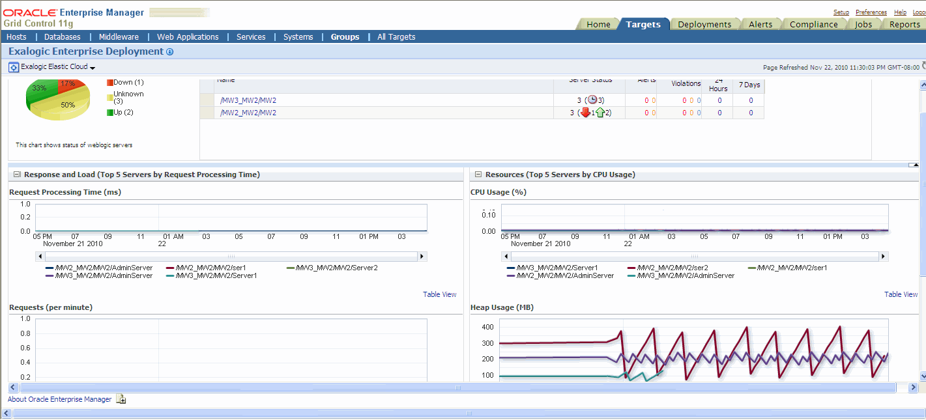Click the clock unknown-status icon for MW3
Viewport: 926px width, 420px height.
(x=592, y=100)
